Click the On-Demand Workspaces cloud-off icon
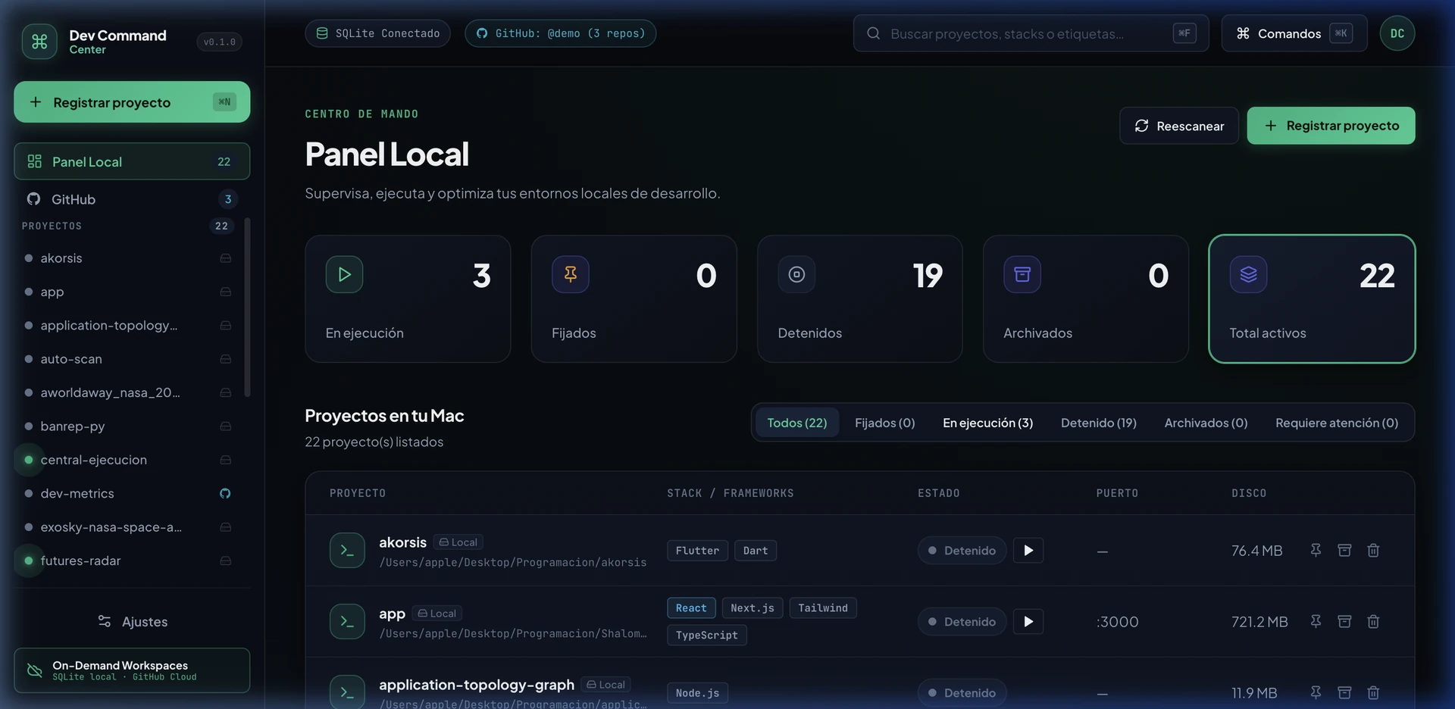The image size is (1455, 709). pyautogui.click(x=34, y=670)
